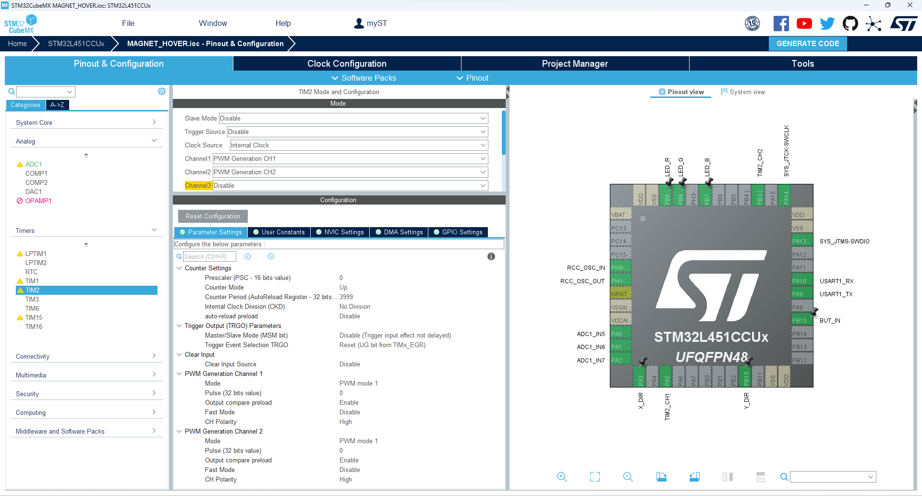Collapse PWM Generation Channel 1 group
This screenshot has height=496, width=922.
coord(179,374)
